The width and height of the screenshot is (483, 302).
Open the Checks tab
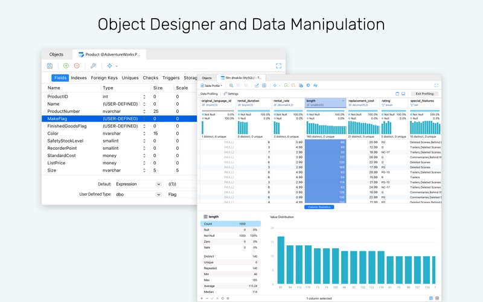point(150,78)
